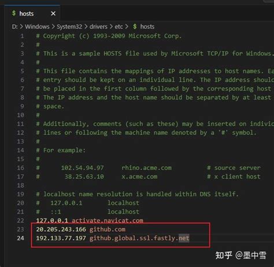Image resolution: width=274 pixels, height=267 pixels.
Task: Click line number 1 in the gutter
Action: (22, 36)
